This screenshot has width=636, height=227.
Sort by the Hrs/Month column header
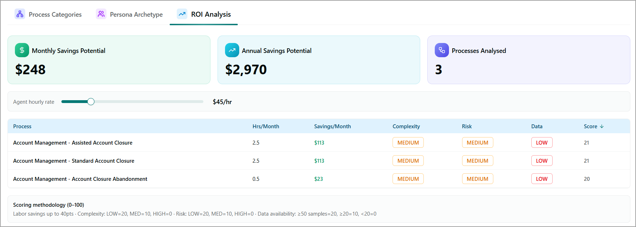(266, 126)
